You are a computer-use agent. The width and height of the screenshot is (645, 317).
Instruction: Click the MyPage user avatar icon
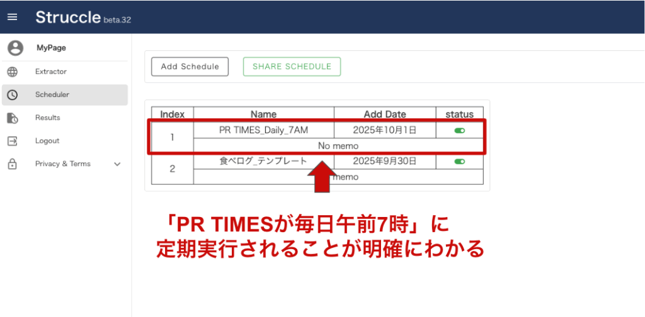(15, 48)
